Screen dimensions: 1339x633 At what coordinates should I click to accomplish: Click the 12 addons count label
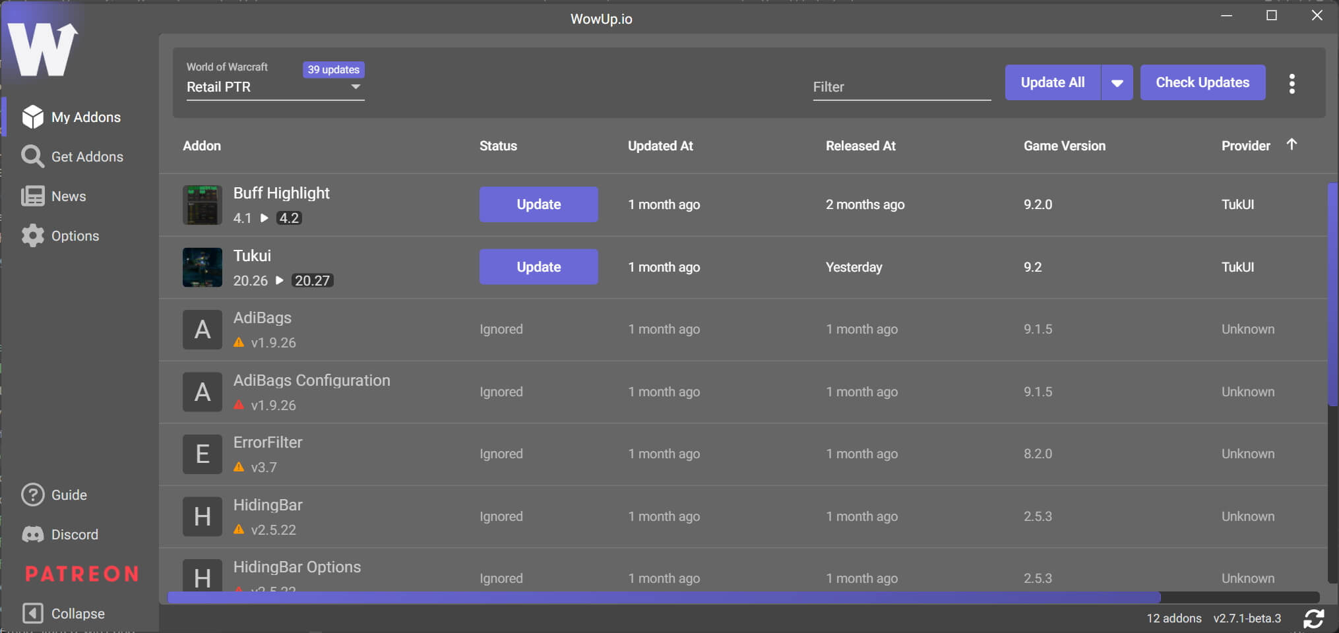pos(1174,618)
